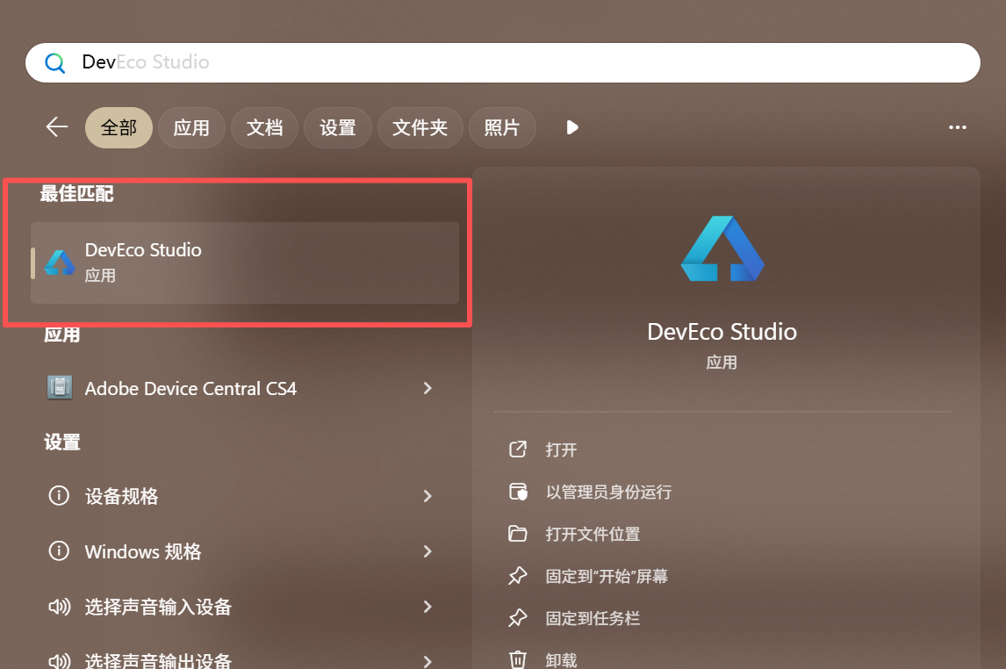Click the open-external icon beside 打开
The image size is (1006, 669).
tap(518, 449)
